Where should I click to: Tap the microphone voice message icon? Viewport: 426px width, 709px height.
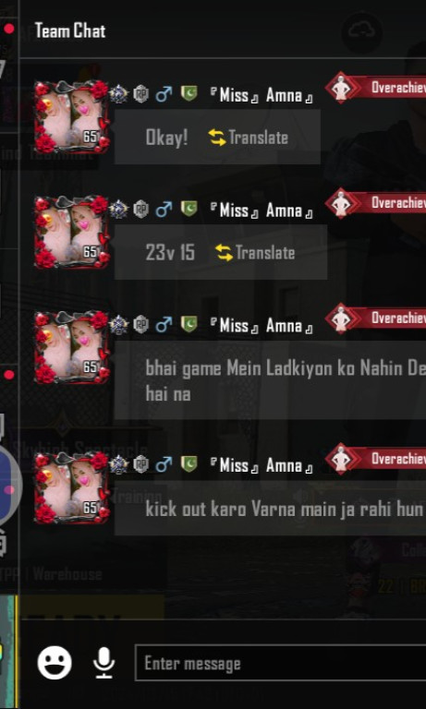(x=103, y=663)
